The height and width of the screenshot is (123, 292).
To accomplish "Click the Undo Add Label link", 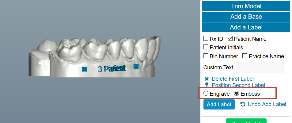I will pyautogui.click(x=267, y=104).
